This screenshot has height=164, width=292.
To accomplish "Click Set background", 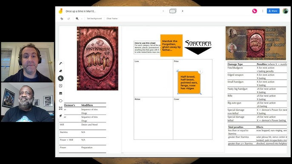I will click(94, 19).
